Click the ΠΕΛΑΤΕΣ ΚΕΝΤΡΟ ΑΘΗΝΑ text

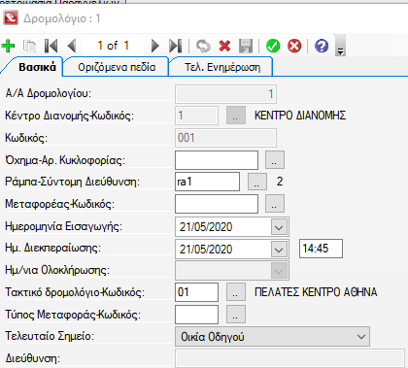click(316, 292)
